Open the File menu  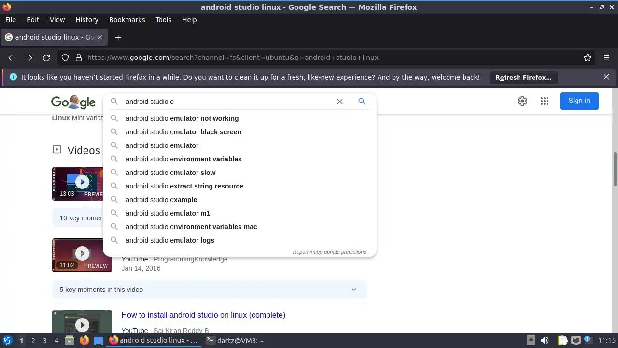[x=10, y=20]
